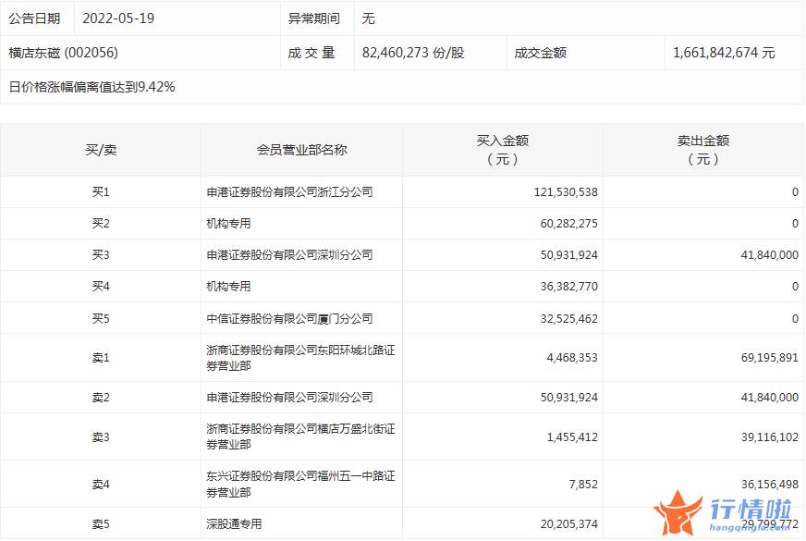This screenshot has width=806, height=541.
Task: Click 申港证券股份有限公司深圳分公司 in 买3 row
Action: click(x=289, y=254)
